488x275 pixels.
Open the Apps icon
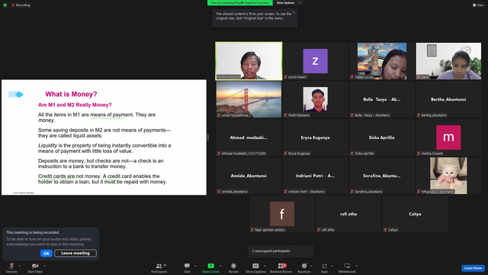point(324,266)
